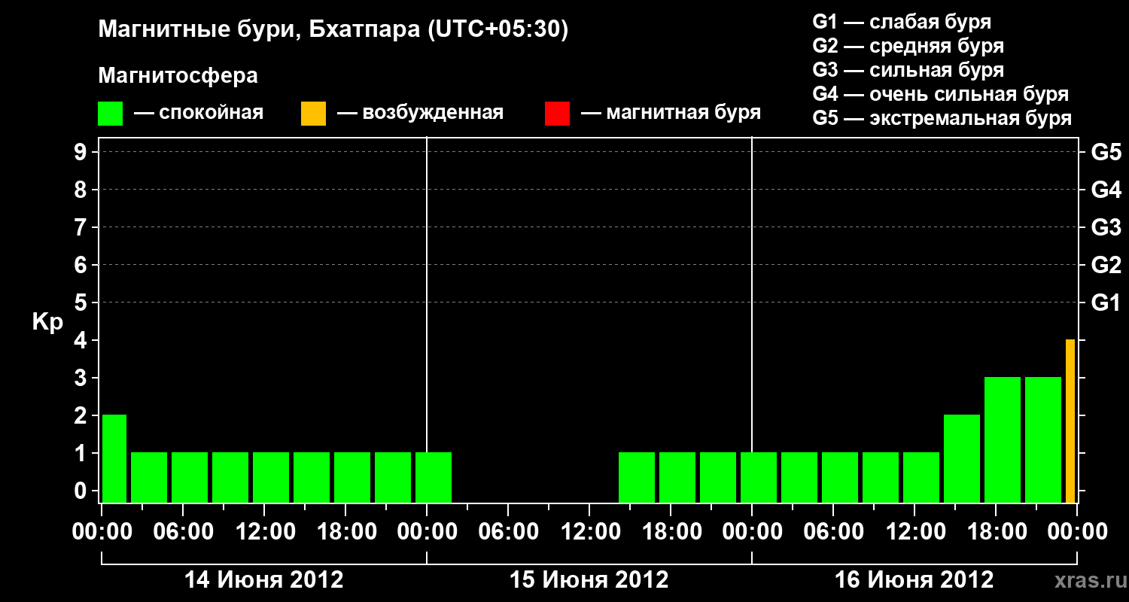
Task: Click the green 'спокойная' legend swatch
Action: [x=110, y=114]
